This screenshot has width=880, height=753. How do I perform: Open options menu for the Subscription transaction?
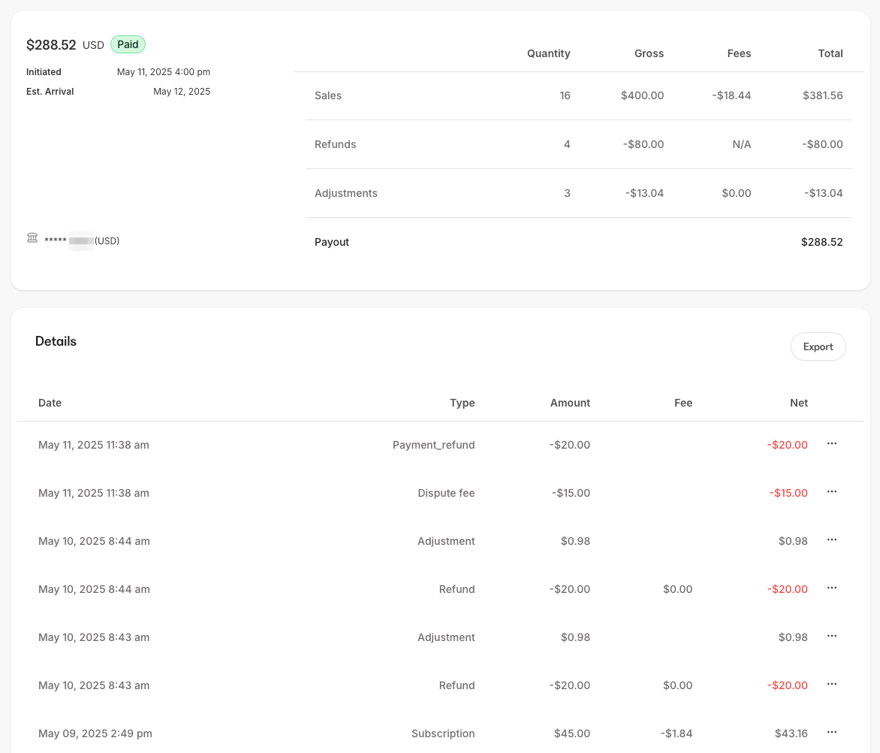point(831,733)
